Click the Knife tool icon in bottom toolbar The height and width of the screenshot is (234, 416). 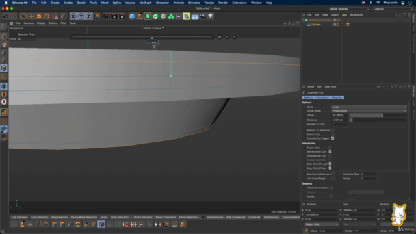(86, 224)
